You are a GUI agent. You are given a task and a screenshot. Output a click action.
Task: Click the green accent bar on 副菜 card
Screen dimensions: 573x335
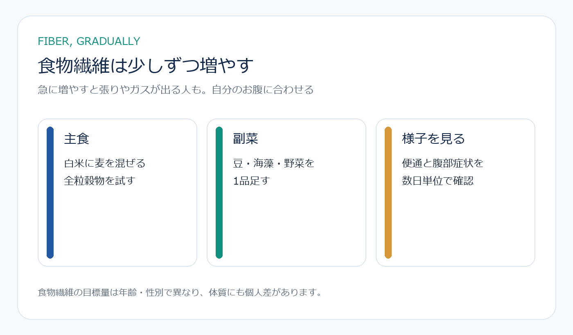click(x=219, y=192)
